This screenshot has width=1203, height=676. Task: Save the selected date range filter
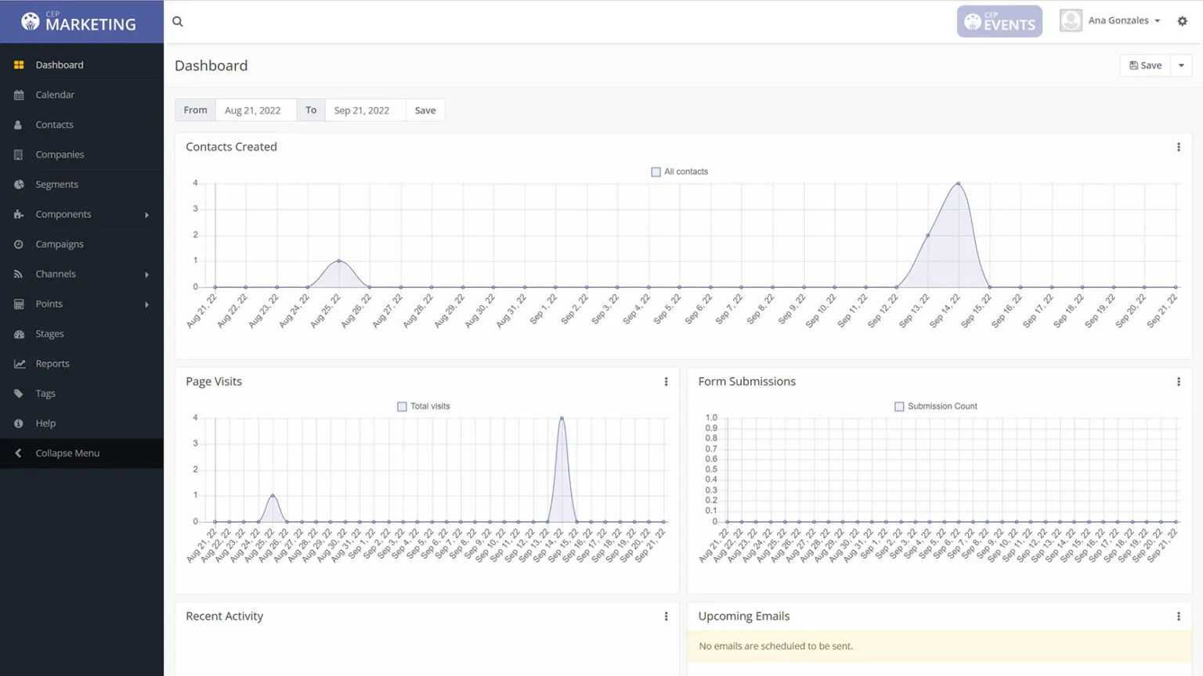pos(425,110)
